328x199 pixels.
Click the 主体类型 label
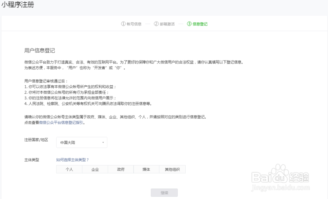(x=31, y=160)
